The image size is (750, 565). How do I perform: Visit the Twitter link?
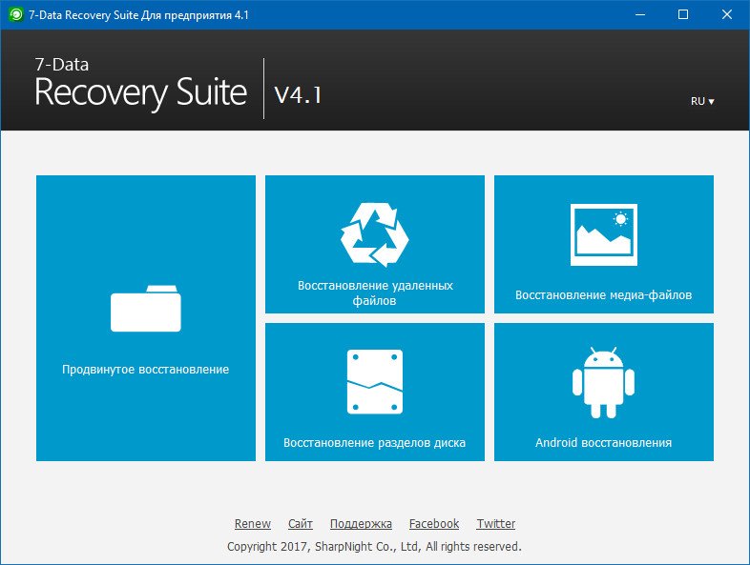coord(496,523)
